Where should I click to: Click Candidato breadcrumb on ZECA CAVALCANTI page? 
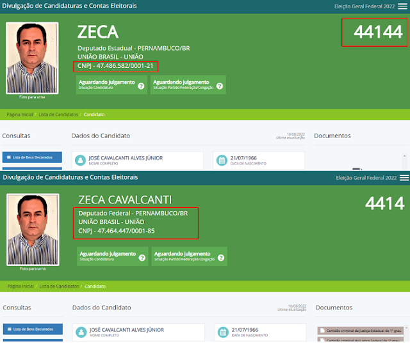(x=95, y=286)
